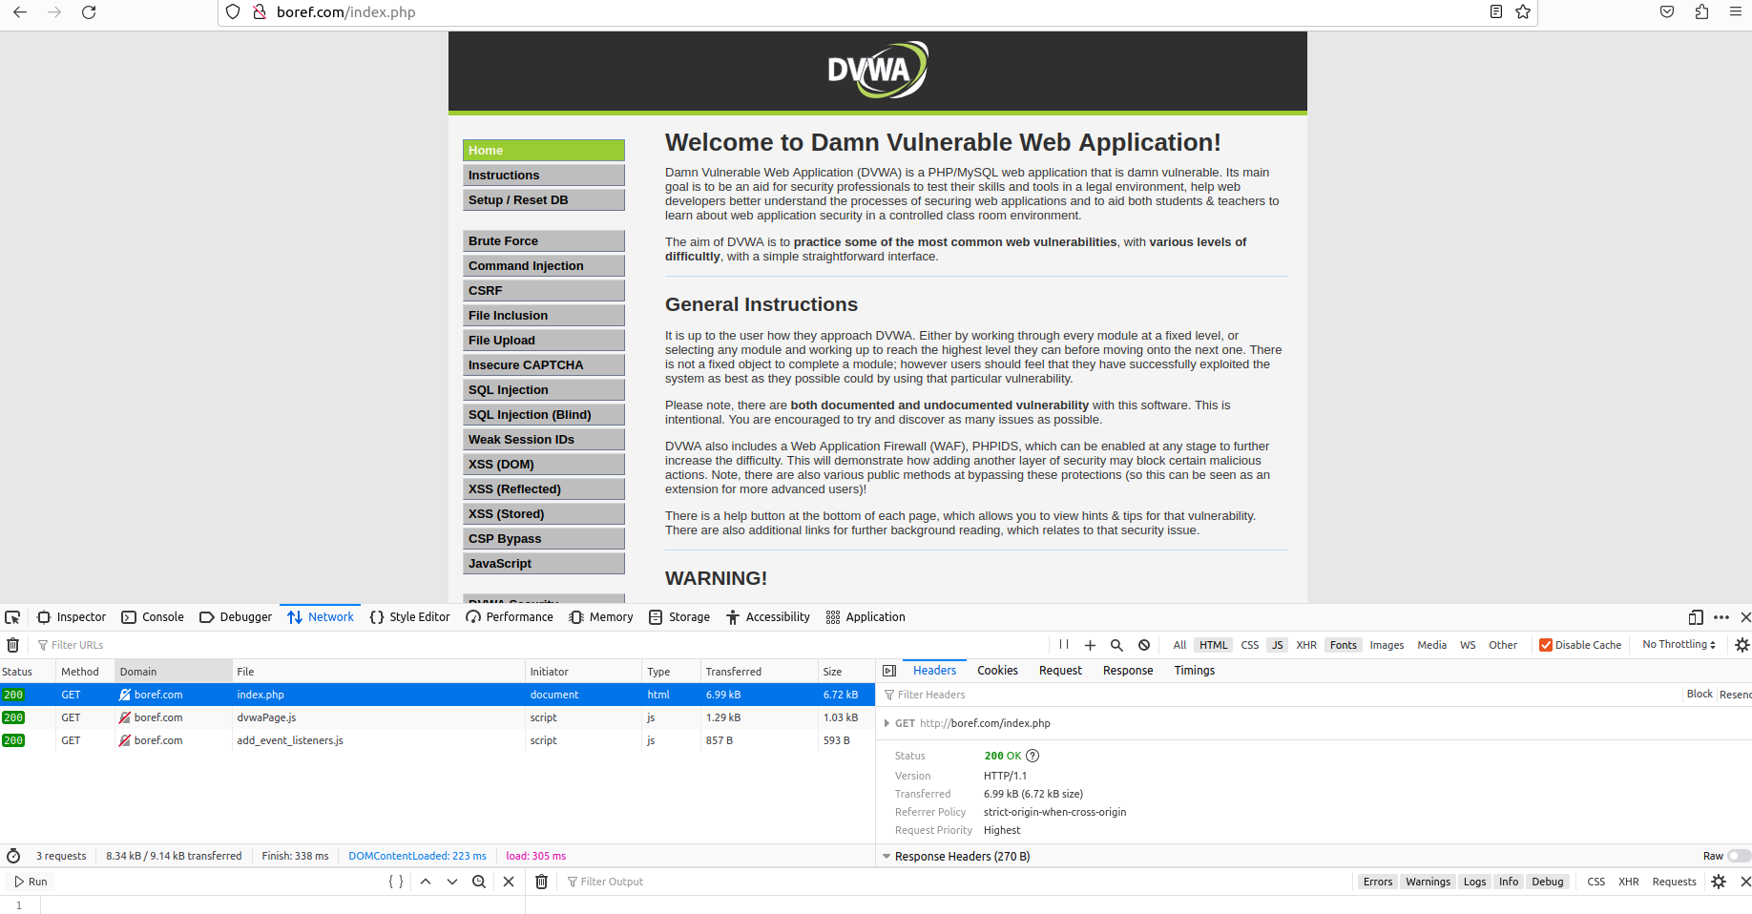Open the Brute Force menu link

544,240
